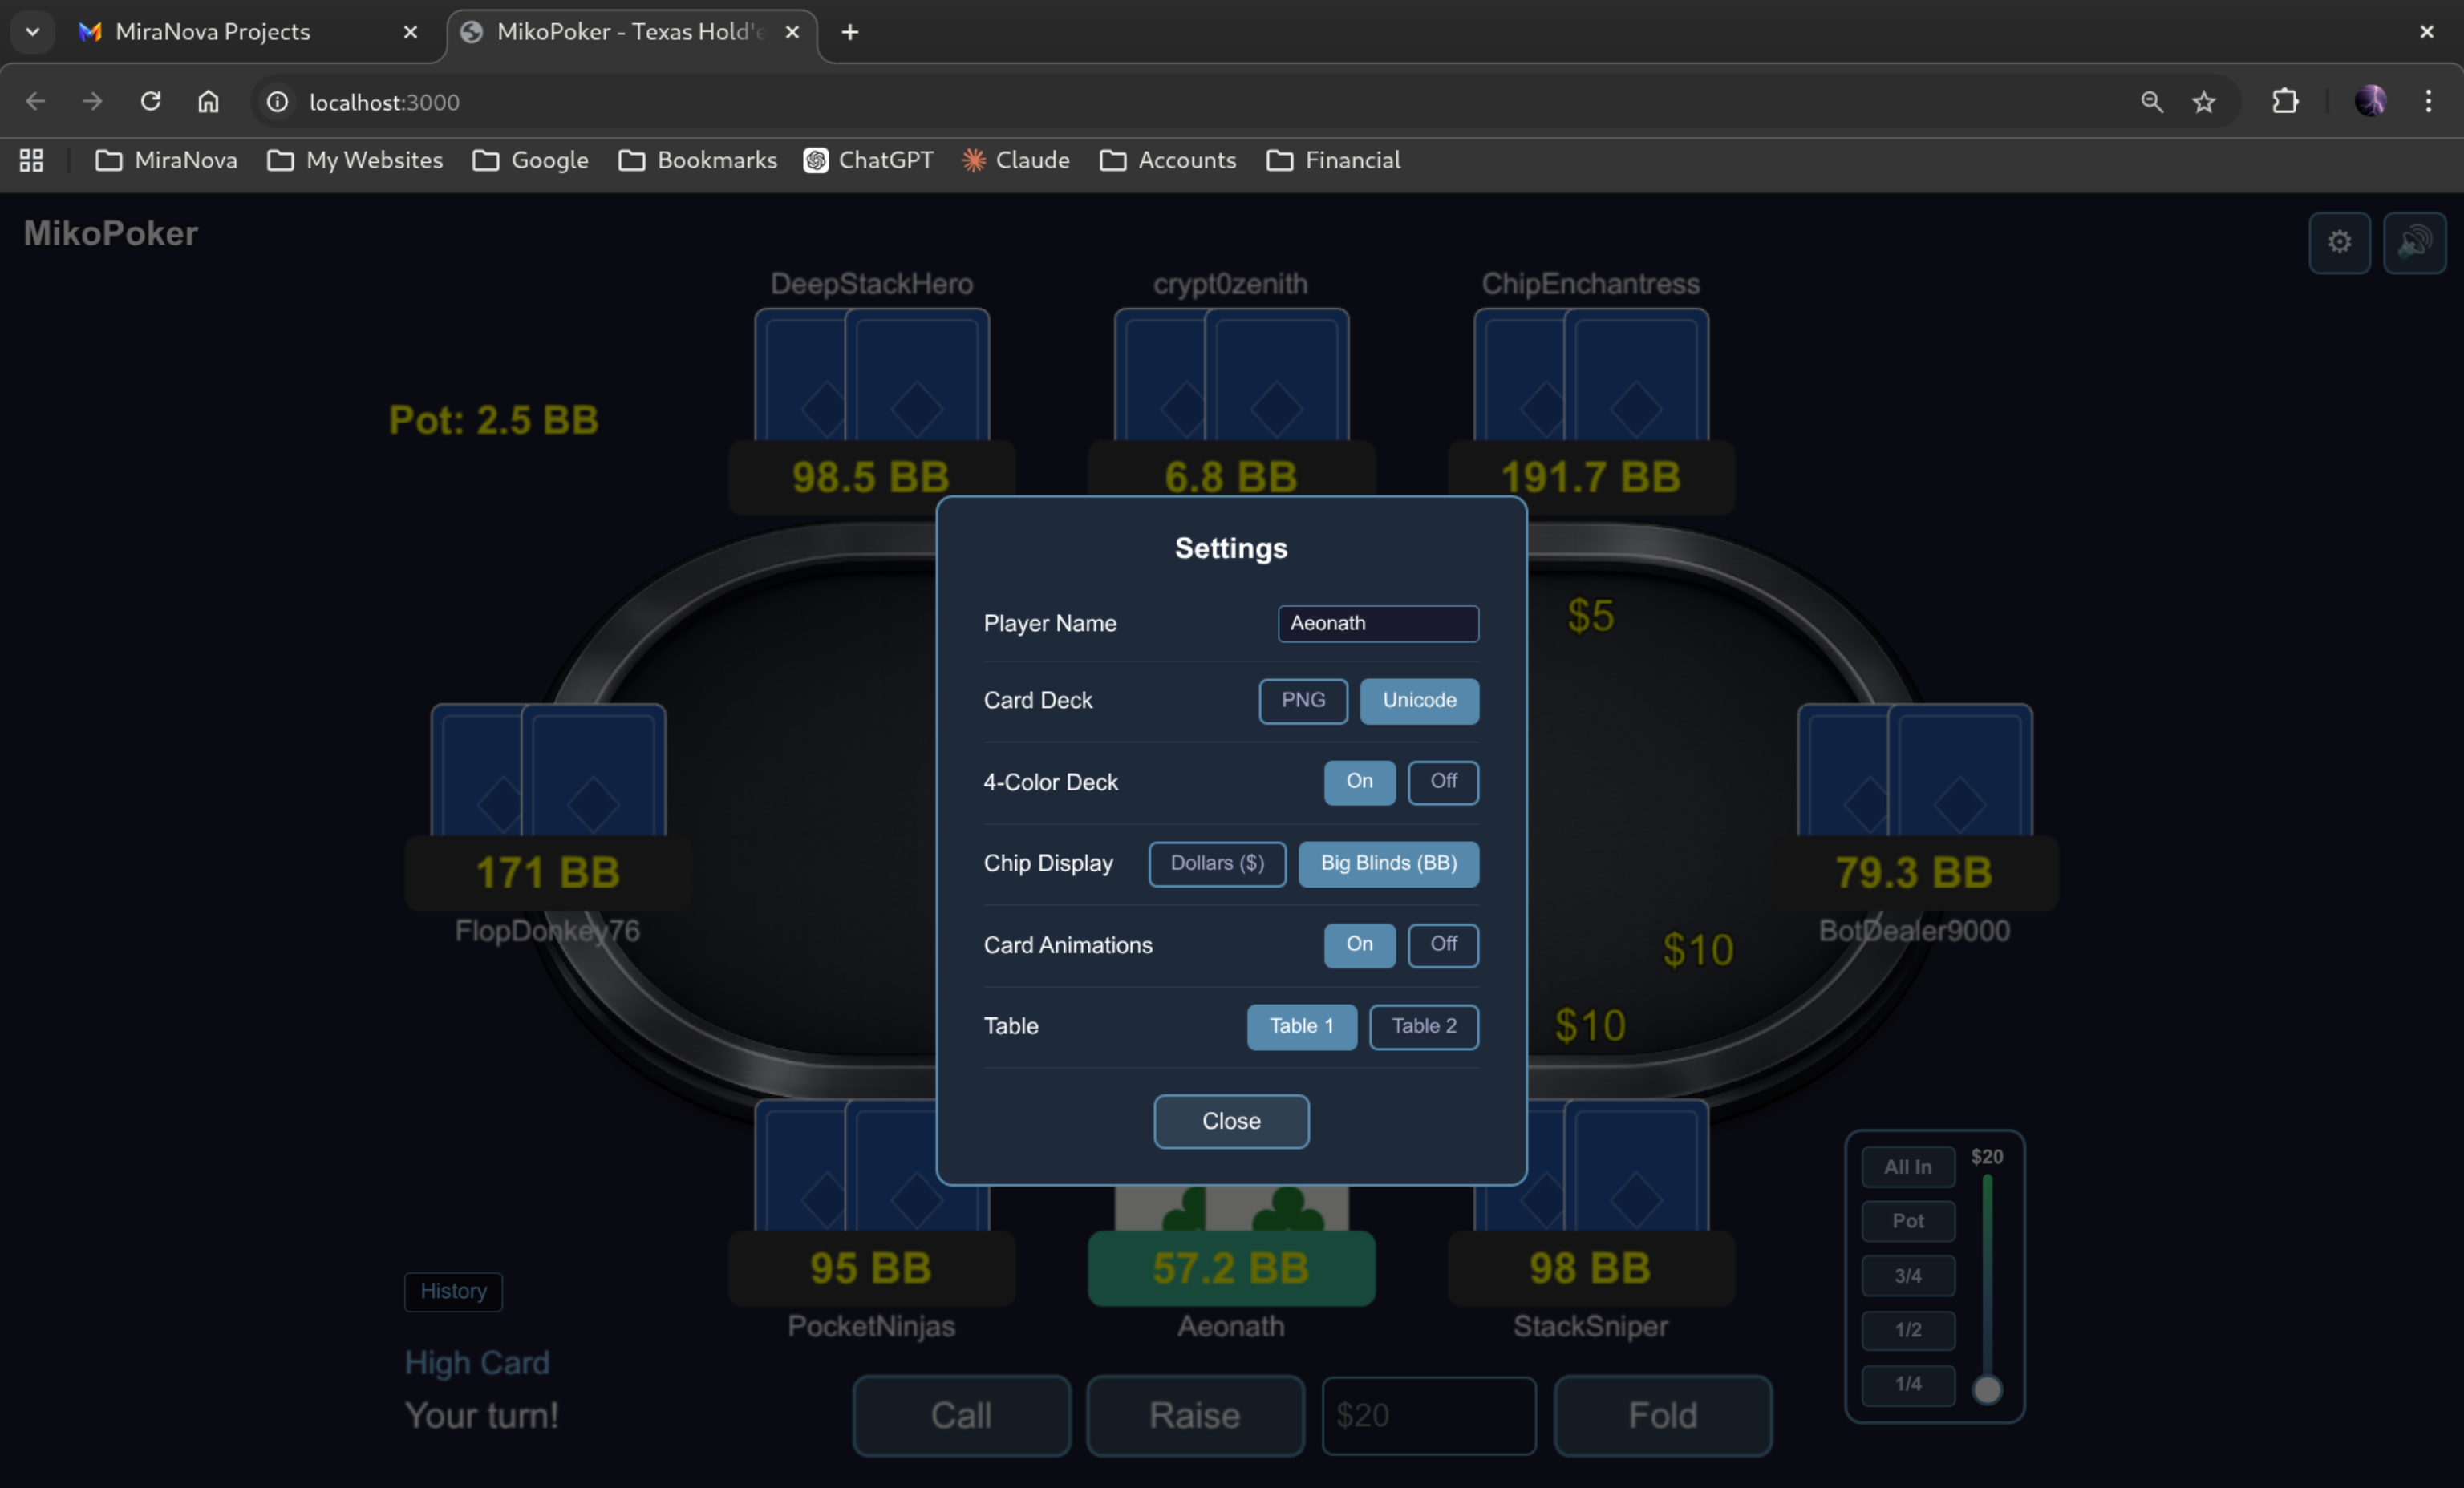Mute game sound via the speaker icon

(x=2416, y=243)
